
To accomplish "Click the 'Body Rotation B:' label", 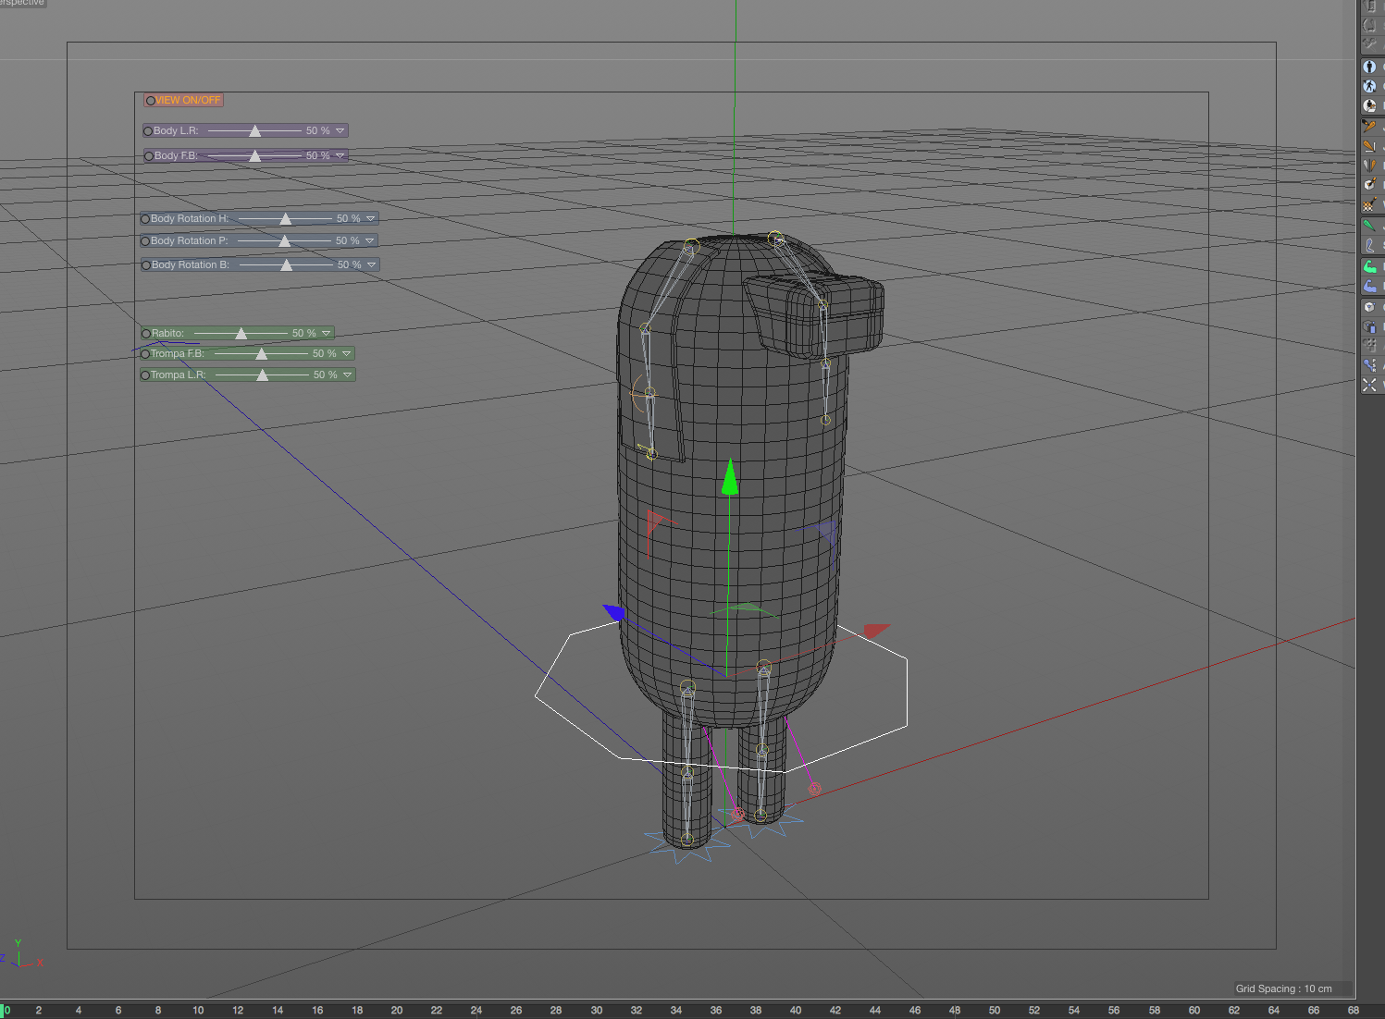I will pos(191,265).
